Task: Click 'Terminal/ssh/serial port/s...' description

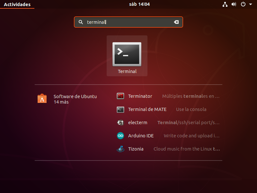Action: [189, 123]
